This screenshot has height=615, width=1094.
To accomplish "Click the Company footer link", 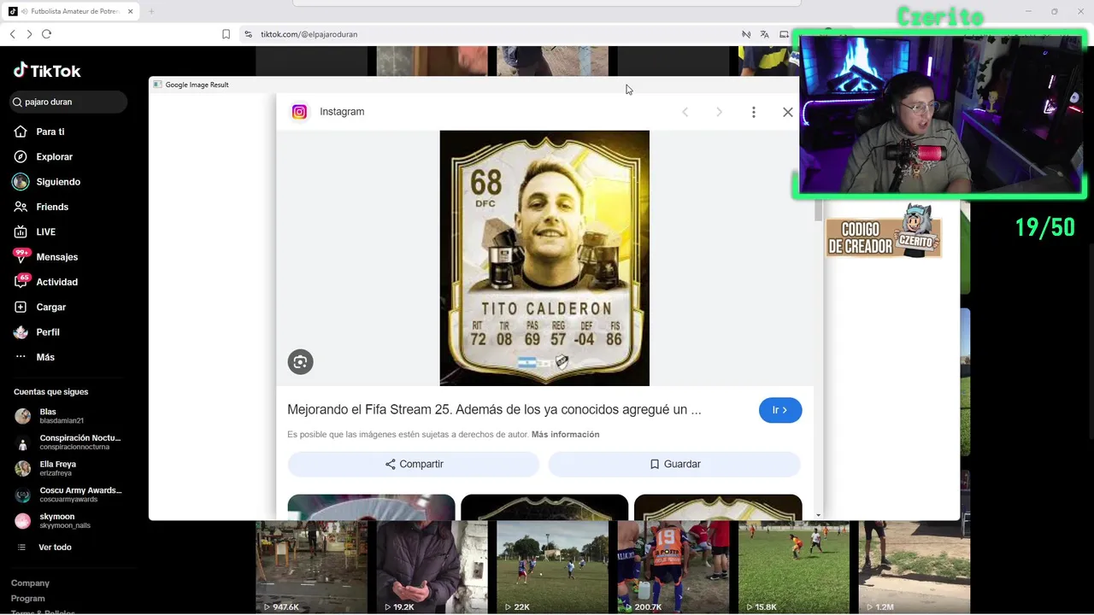I will [30, 583].
